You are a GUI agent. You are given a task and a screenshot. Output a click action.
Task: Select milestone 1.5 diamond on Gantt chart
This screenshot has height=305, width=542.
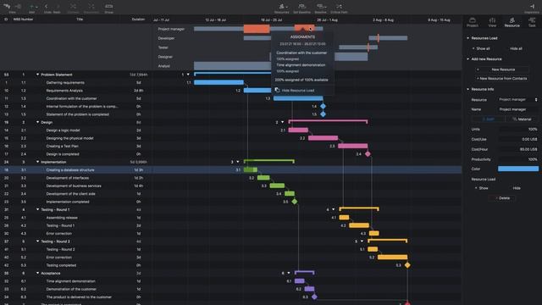click(323, 114)
